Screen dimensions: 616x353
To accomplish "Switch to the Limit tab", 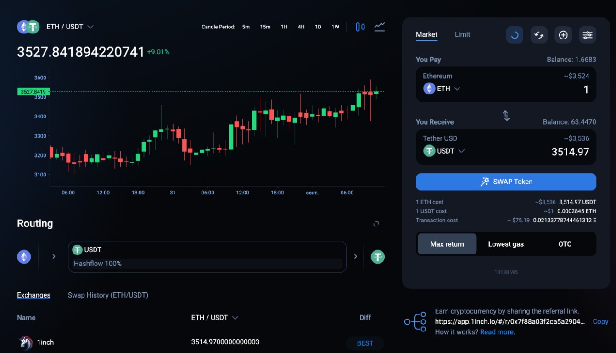I will click(x=462, y=34).
